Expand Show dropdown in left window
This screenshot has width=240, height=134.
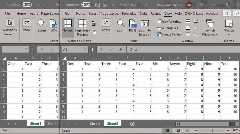click(26, 27)
